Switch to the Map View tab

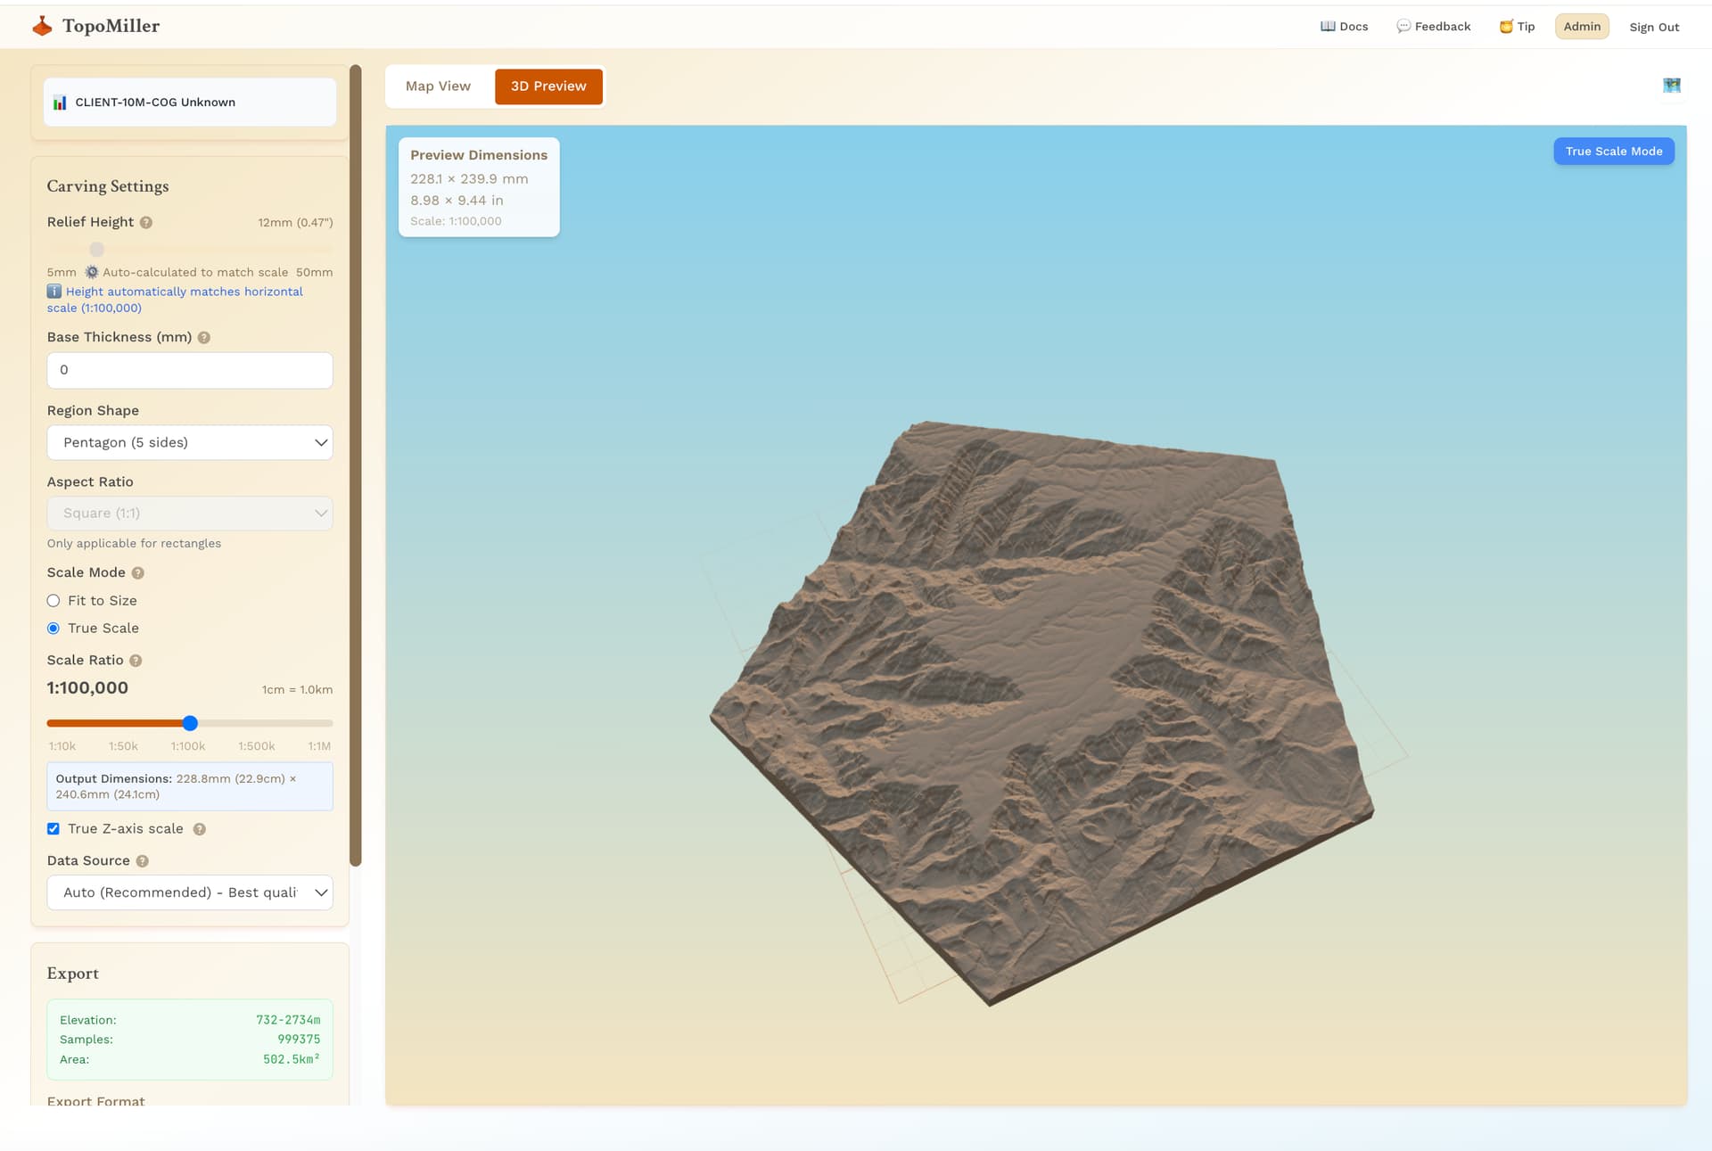438,86
